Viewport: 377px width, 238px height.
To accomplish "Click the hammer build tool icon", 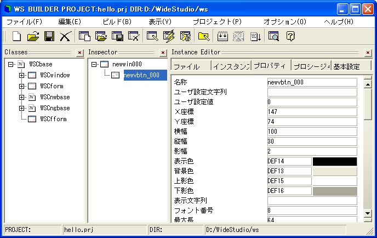I will 185,37.
